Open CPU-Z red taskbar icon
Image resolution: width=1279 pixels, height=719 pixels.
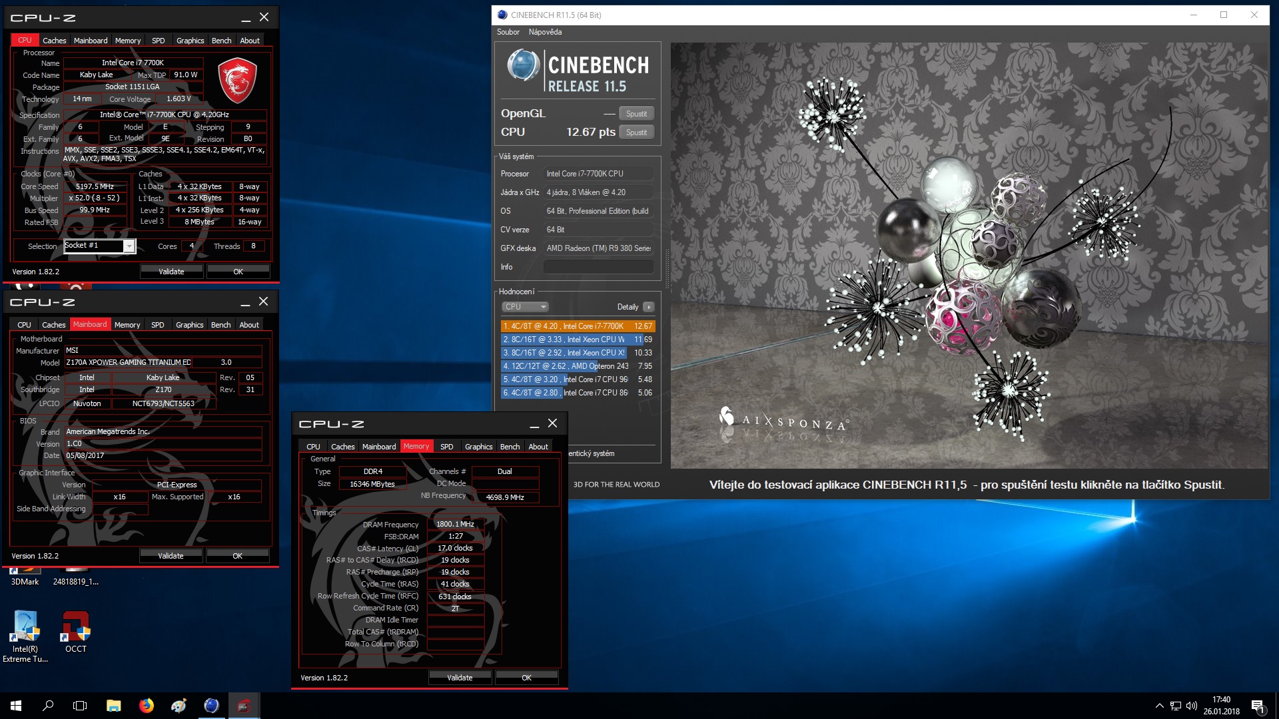click(x=244, y=706)
